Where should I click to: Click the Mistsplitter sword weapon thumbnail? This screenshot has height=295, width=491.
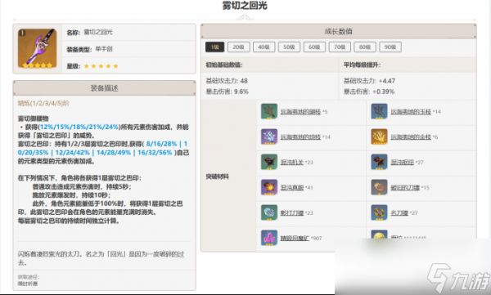point(38,48)
